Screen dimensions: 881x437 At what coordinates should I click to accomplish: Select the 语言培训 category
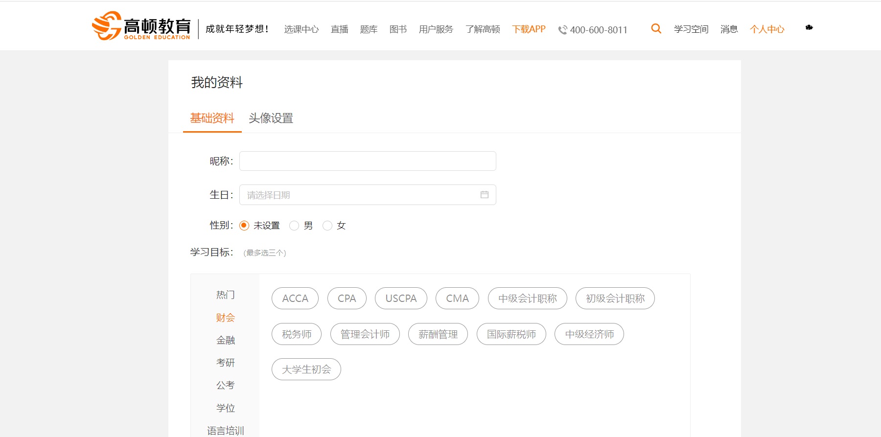coord(226,431)
